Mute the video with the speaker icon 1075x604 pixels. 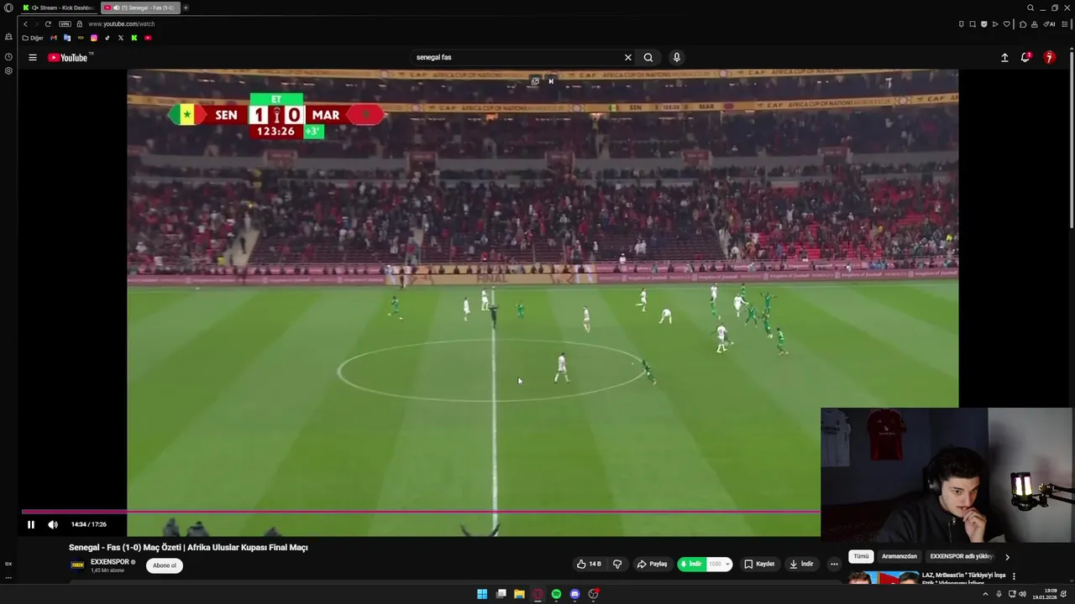pyautogui.click(x=53, y=524)
